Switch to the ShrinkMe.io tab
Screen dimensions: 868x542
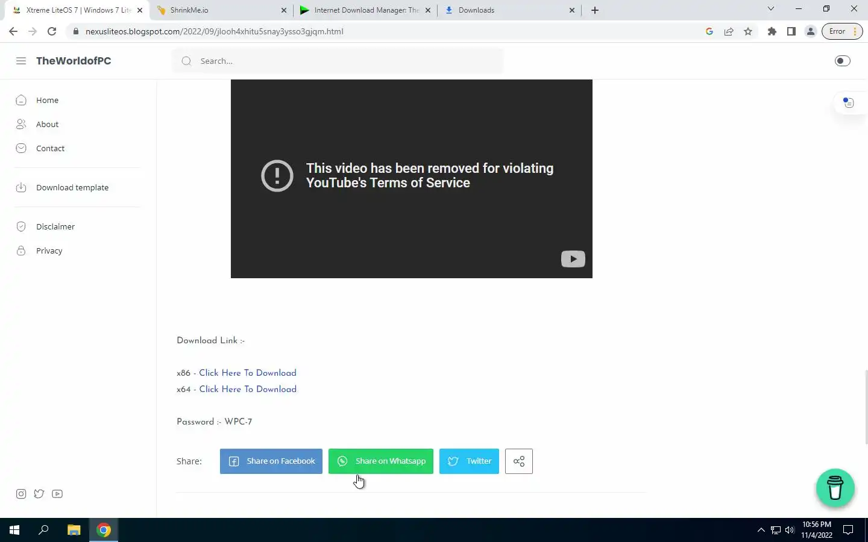tap(220, 10)
